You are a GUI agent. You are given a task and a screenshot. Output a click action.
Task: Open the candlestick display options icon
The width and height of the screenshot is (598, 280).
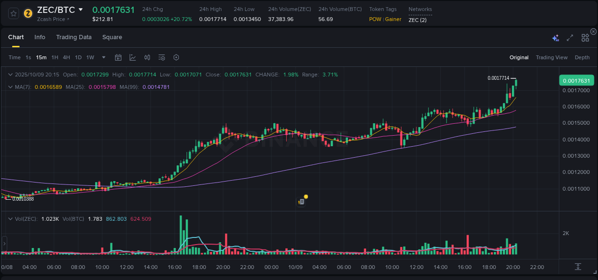[x=147, y=57]
